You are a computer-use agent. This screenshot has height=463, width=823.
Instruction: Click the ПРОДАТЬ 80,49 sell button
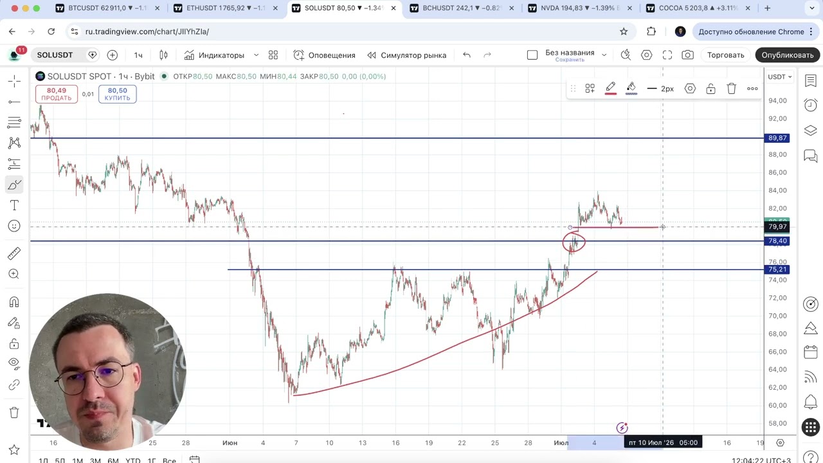[57, 94]
